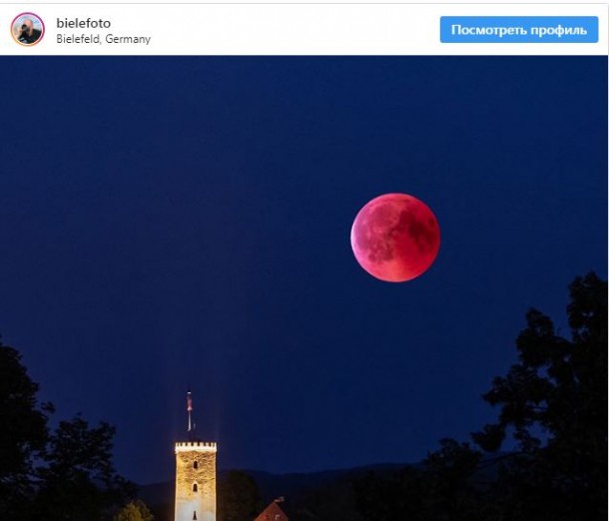Click the lower arched tower window
Screen dimensions: 609x521
click(x=196, y=488)
